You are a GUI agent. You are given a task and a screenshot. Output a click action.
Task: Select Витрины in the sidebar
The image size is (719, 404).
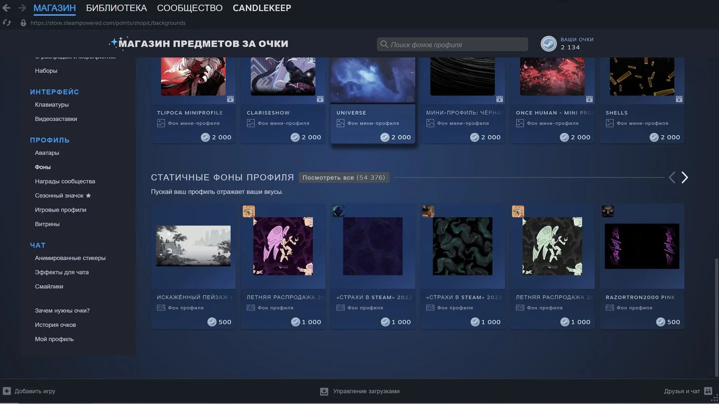point(47,224)
